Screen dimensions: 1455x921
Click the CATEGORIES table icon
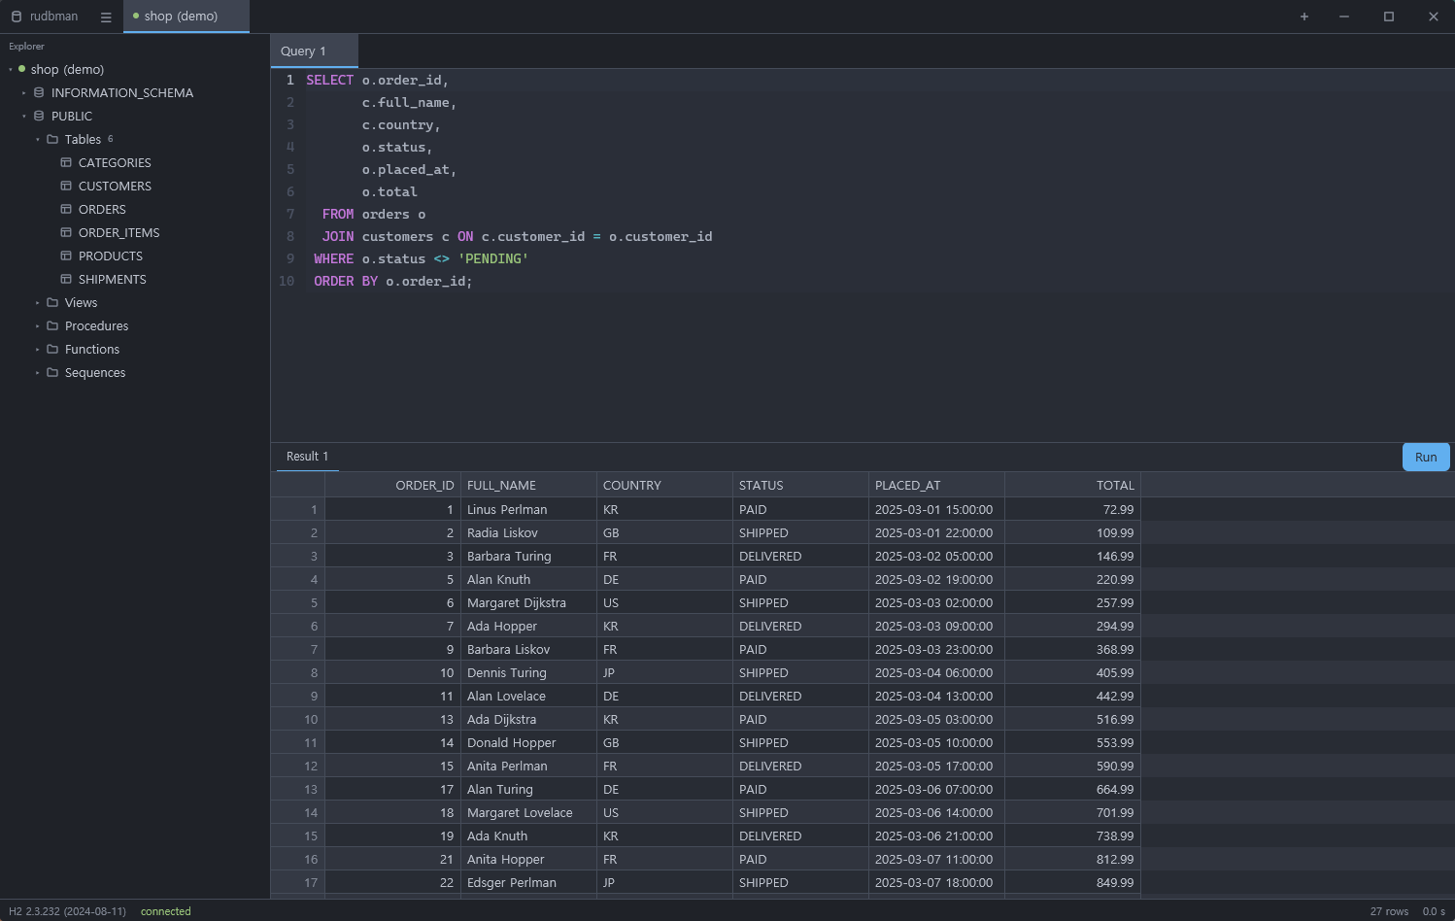[x=66, y=162]
